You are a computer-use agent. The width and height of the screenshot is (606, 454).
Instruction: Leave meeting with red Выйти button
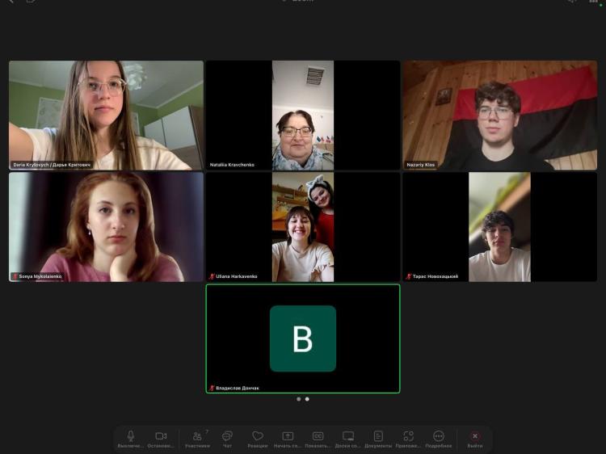click(x=474, y=439)
